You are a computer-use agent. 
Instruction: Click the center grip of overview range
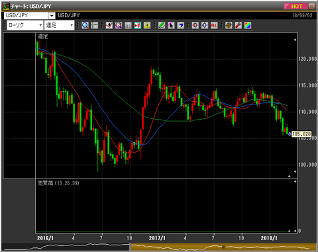[224, 247]
